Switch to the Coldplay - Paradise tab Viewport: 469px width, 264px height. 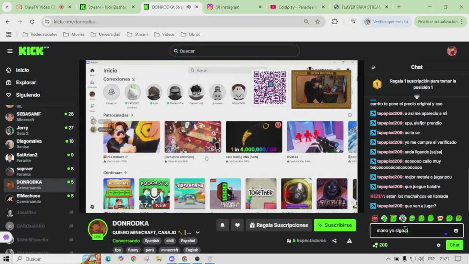pos(297,7)
